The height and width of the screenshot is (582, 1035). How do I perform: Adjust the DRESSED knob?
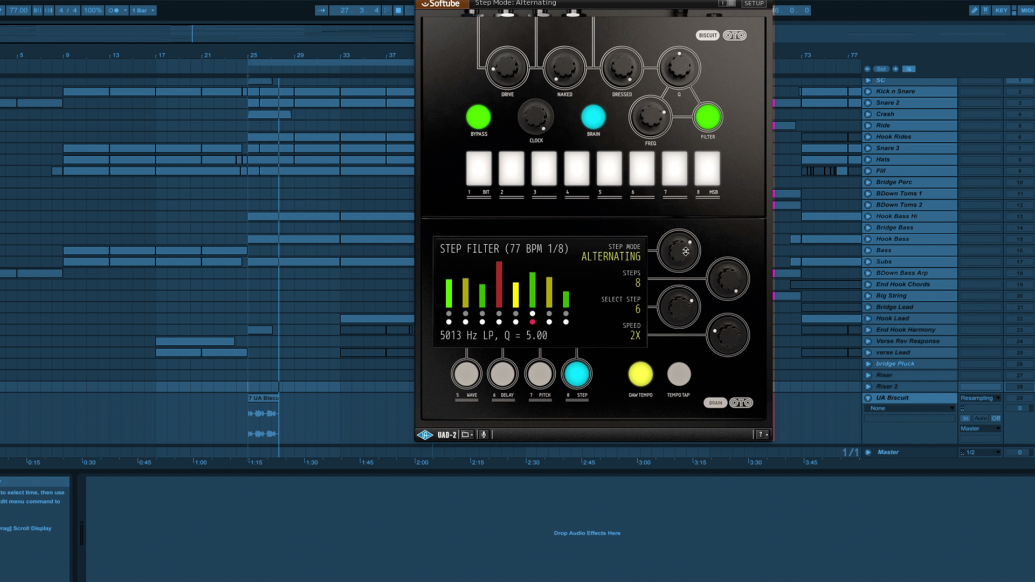point(622,68)
